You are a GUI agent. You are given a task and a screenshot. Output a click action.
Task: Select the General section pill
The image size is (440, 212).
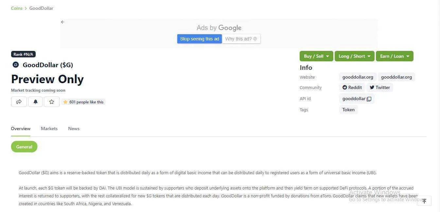point(24,147)
